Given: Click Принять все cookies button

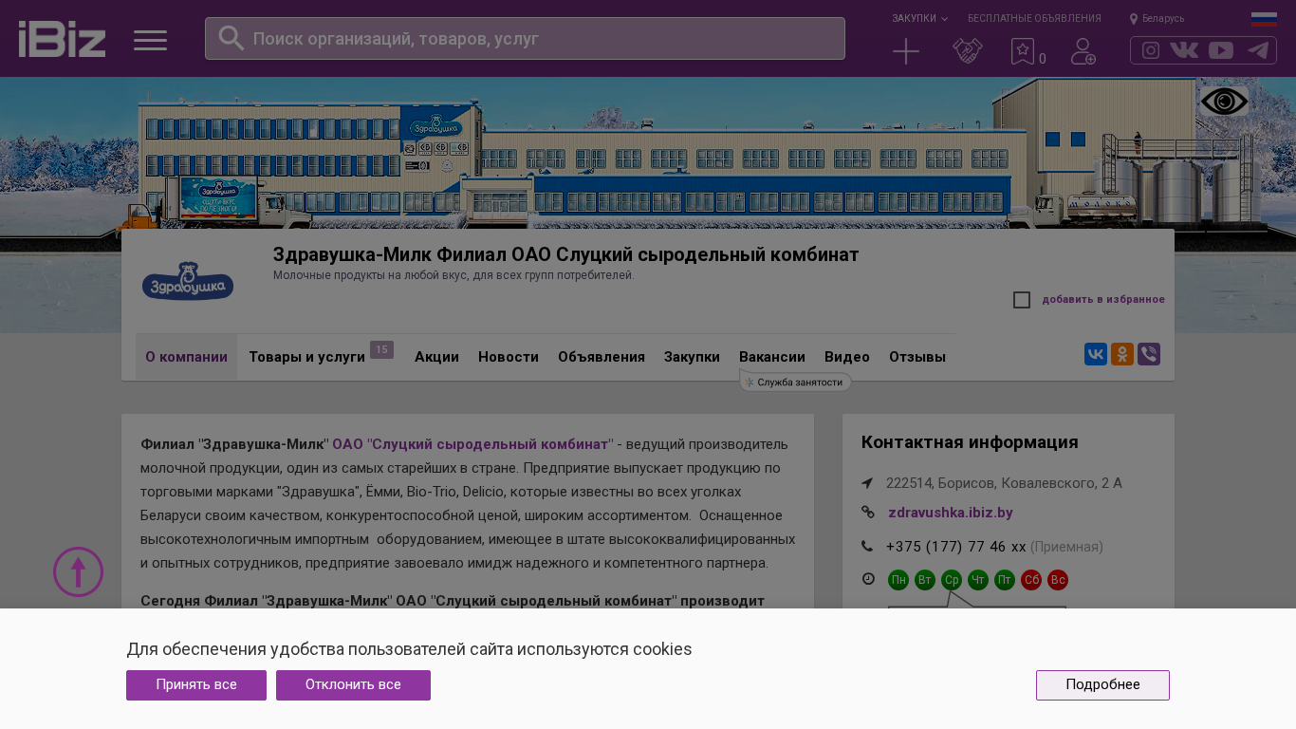Looking at the screenshot, I should 196,685.
